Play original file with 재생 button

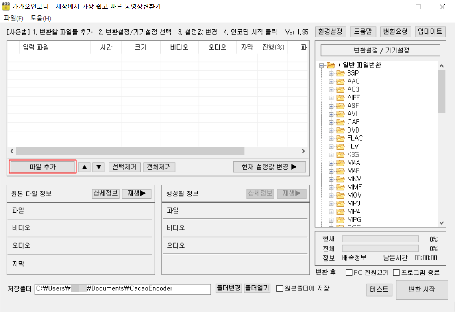(x=136, y=193)
